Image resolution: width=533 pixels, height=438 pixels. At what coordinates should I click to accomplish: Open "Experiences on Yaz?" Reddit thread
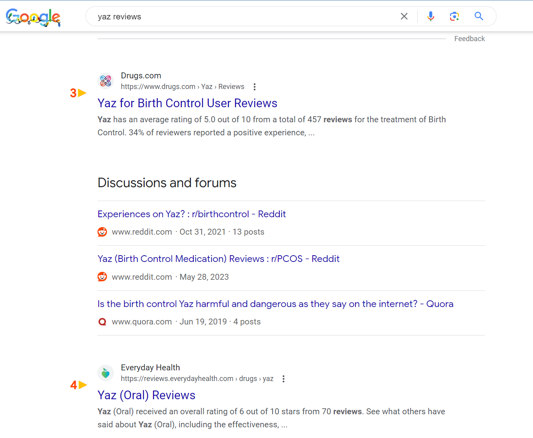click(192, 214)
